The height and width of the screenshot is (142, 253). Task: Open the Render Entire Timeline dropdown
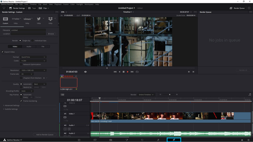pos(146,95)
